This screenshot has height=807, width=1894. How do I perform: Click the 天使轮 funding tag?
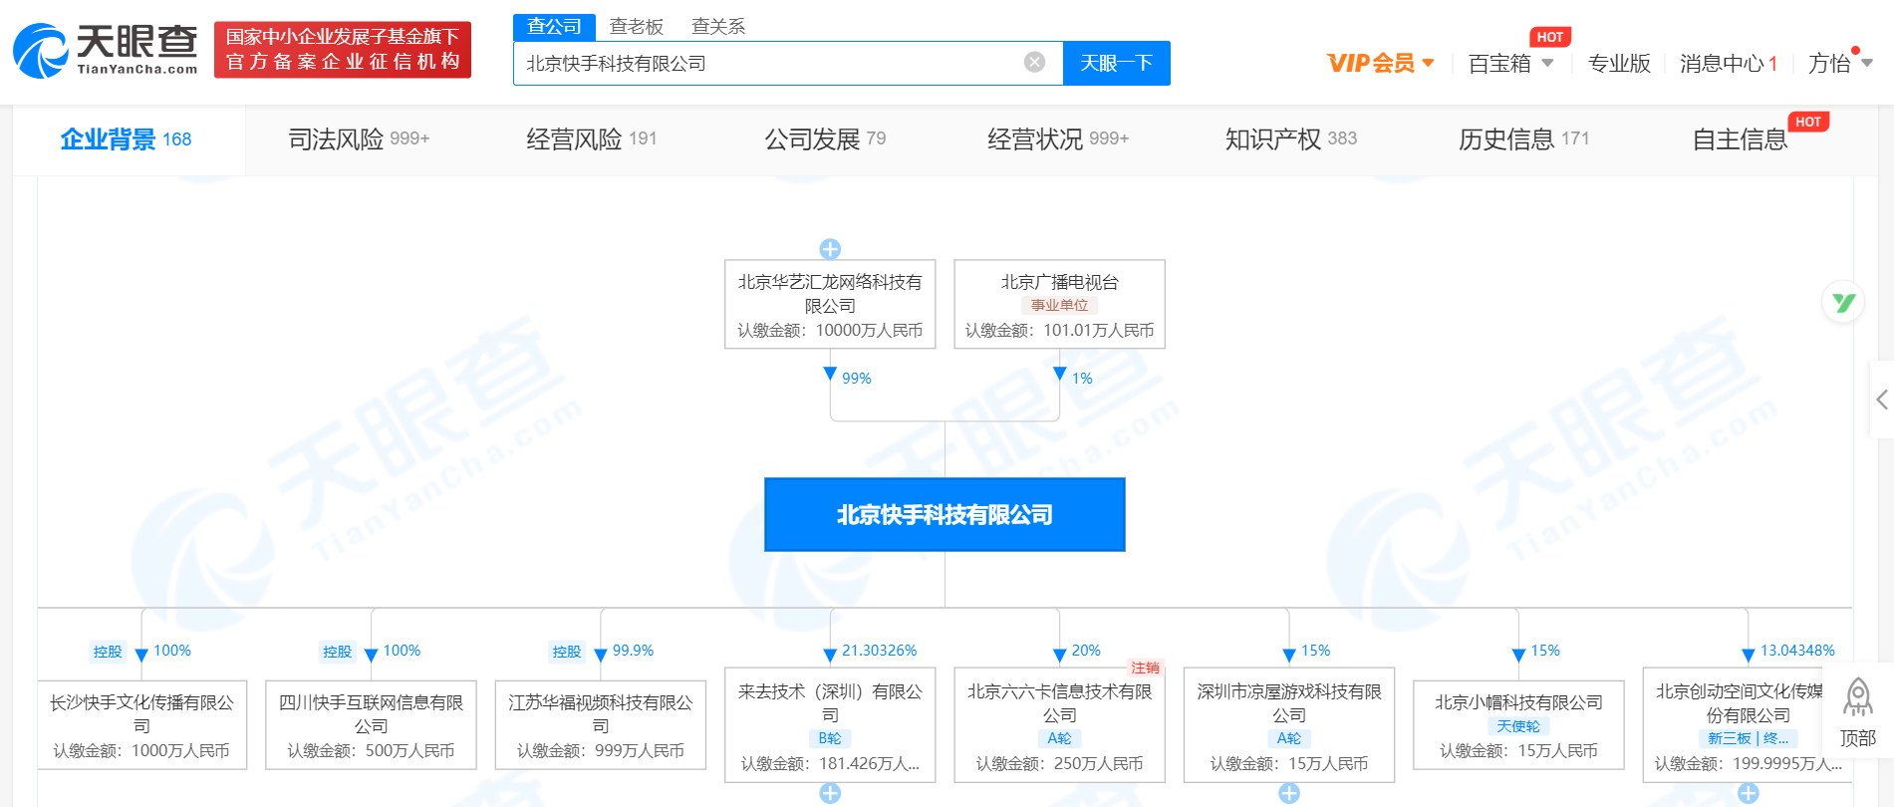(x=1518, y=726)
